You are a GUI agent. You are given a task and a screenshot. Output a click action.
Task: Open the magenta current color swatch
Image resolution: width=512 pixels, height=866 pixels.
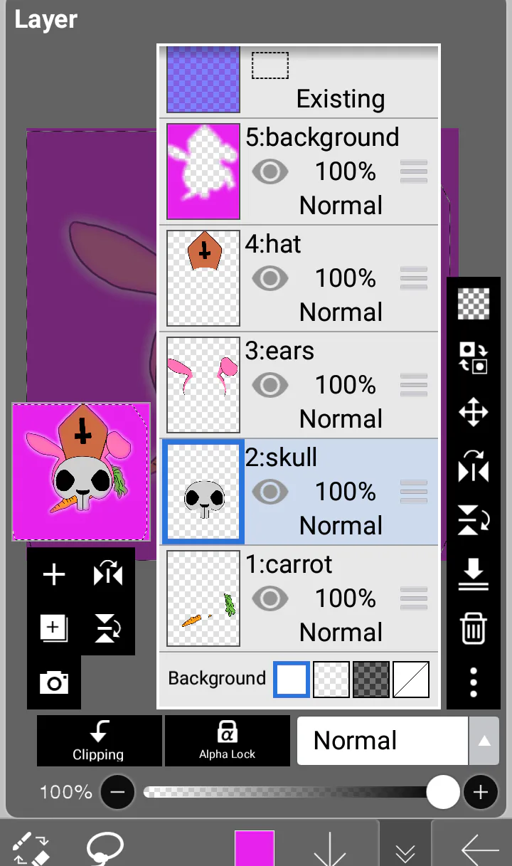[255, 847]
